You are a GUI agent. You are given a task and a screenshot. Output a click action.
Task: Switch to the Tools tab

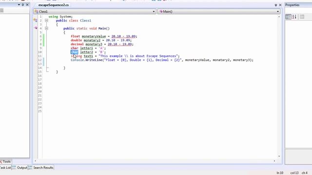[5, 161]
